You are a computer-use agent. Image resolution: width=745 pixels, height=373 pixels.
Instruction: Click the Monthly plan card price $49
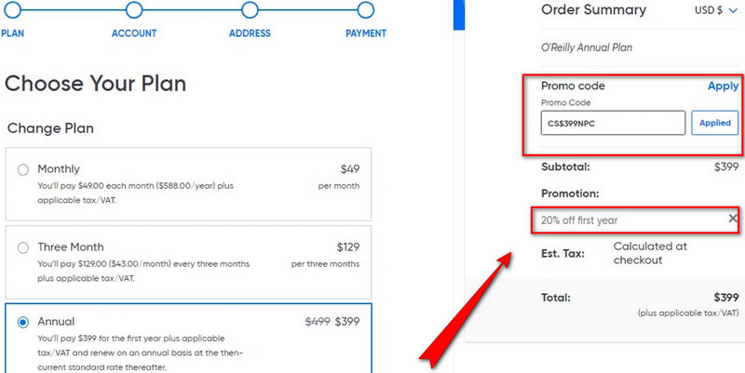pyautogui.click(x=349, y=169)
